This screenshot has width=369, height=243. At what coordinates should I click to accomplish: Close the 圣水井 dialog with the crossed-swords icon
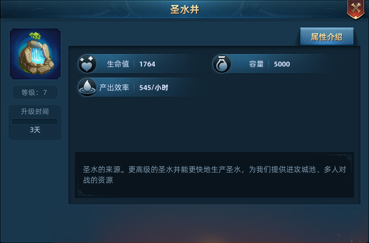[356, 9]
